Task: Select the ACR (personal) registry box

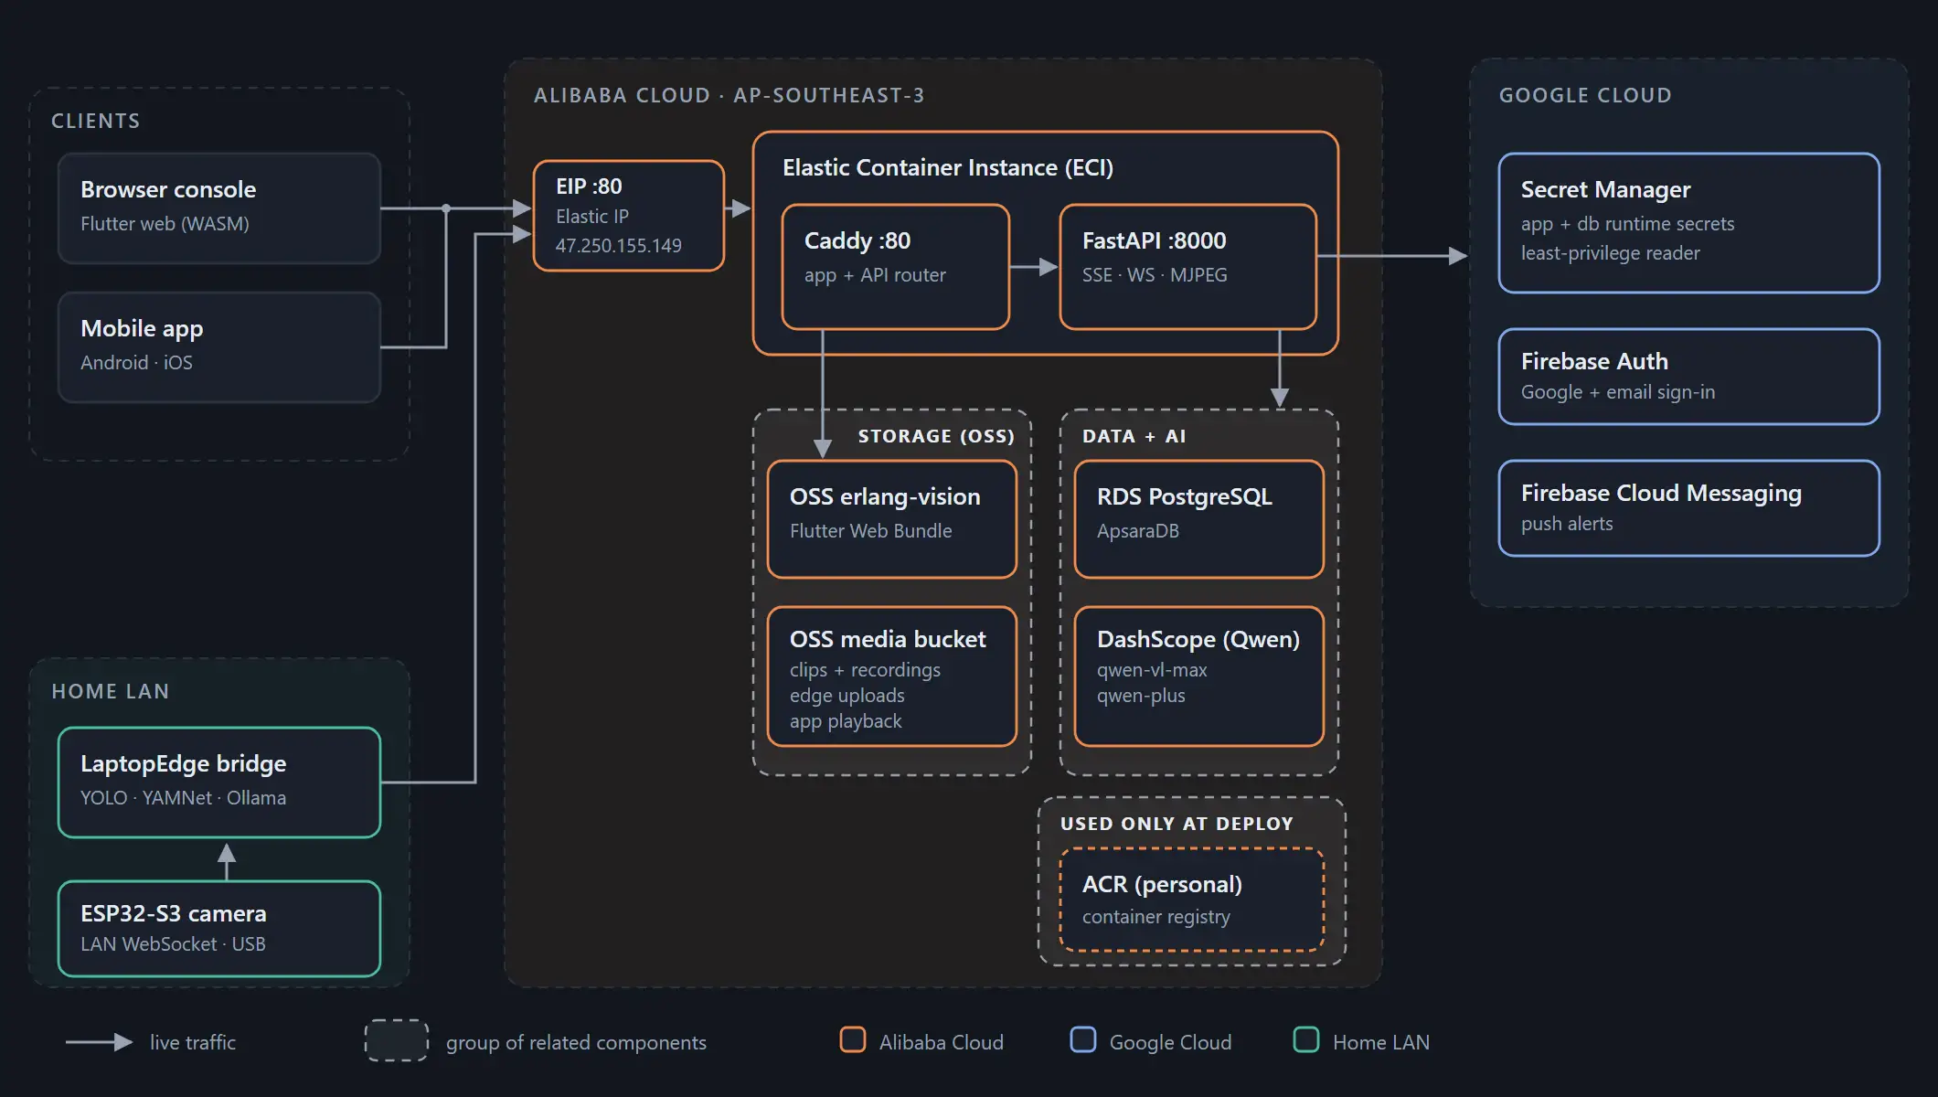Action: pos(1192,900)
